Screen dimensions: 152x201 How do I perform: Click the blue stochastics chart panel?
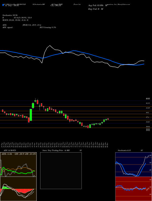coord(133,164)
